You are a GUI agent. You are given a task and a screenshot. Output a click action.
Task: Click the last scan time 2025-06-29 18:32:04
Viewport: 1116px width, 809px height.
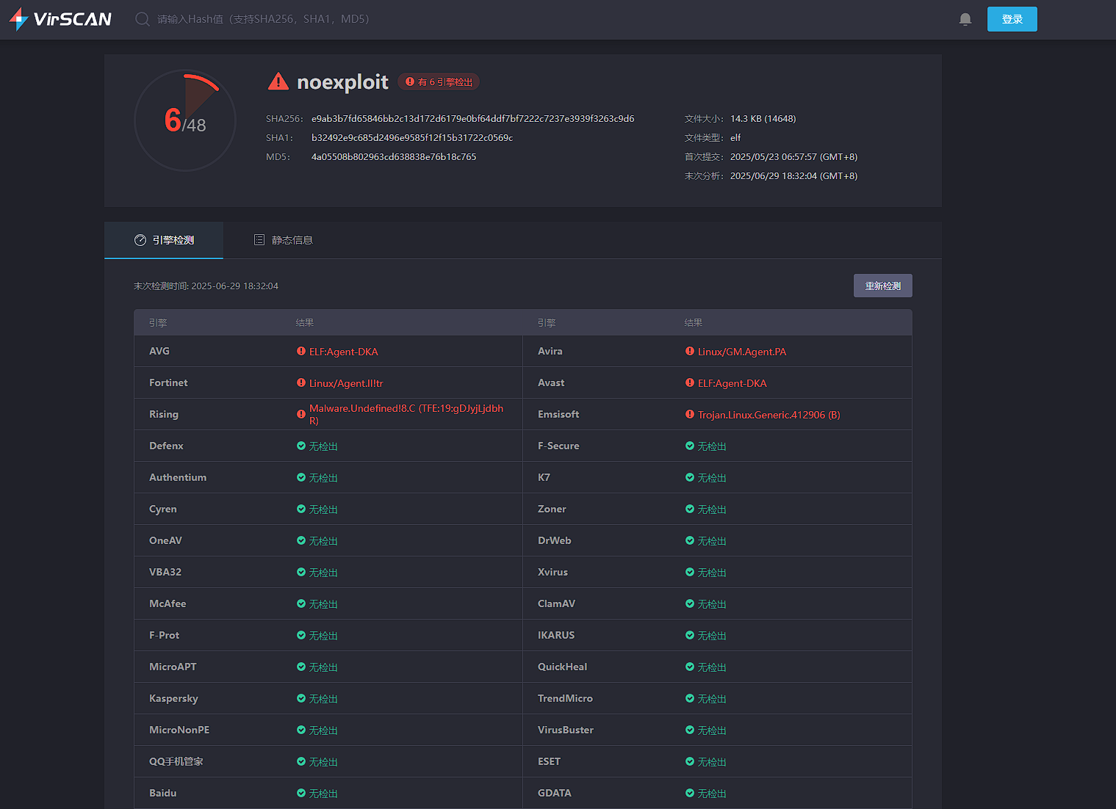tap(235, 286)
